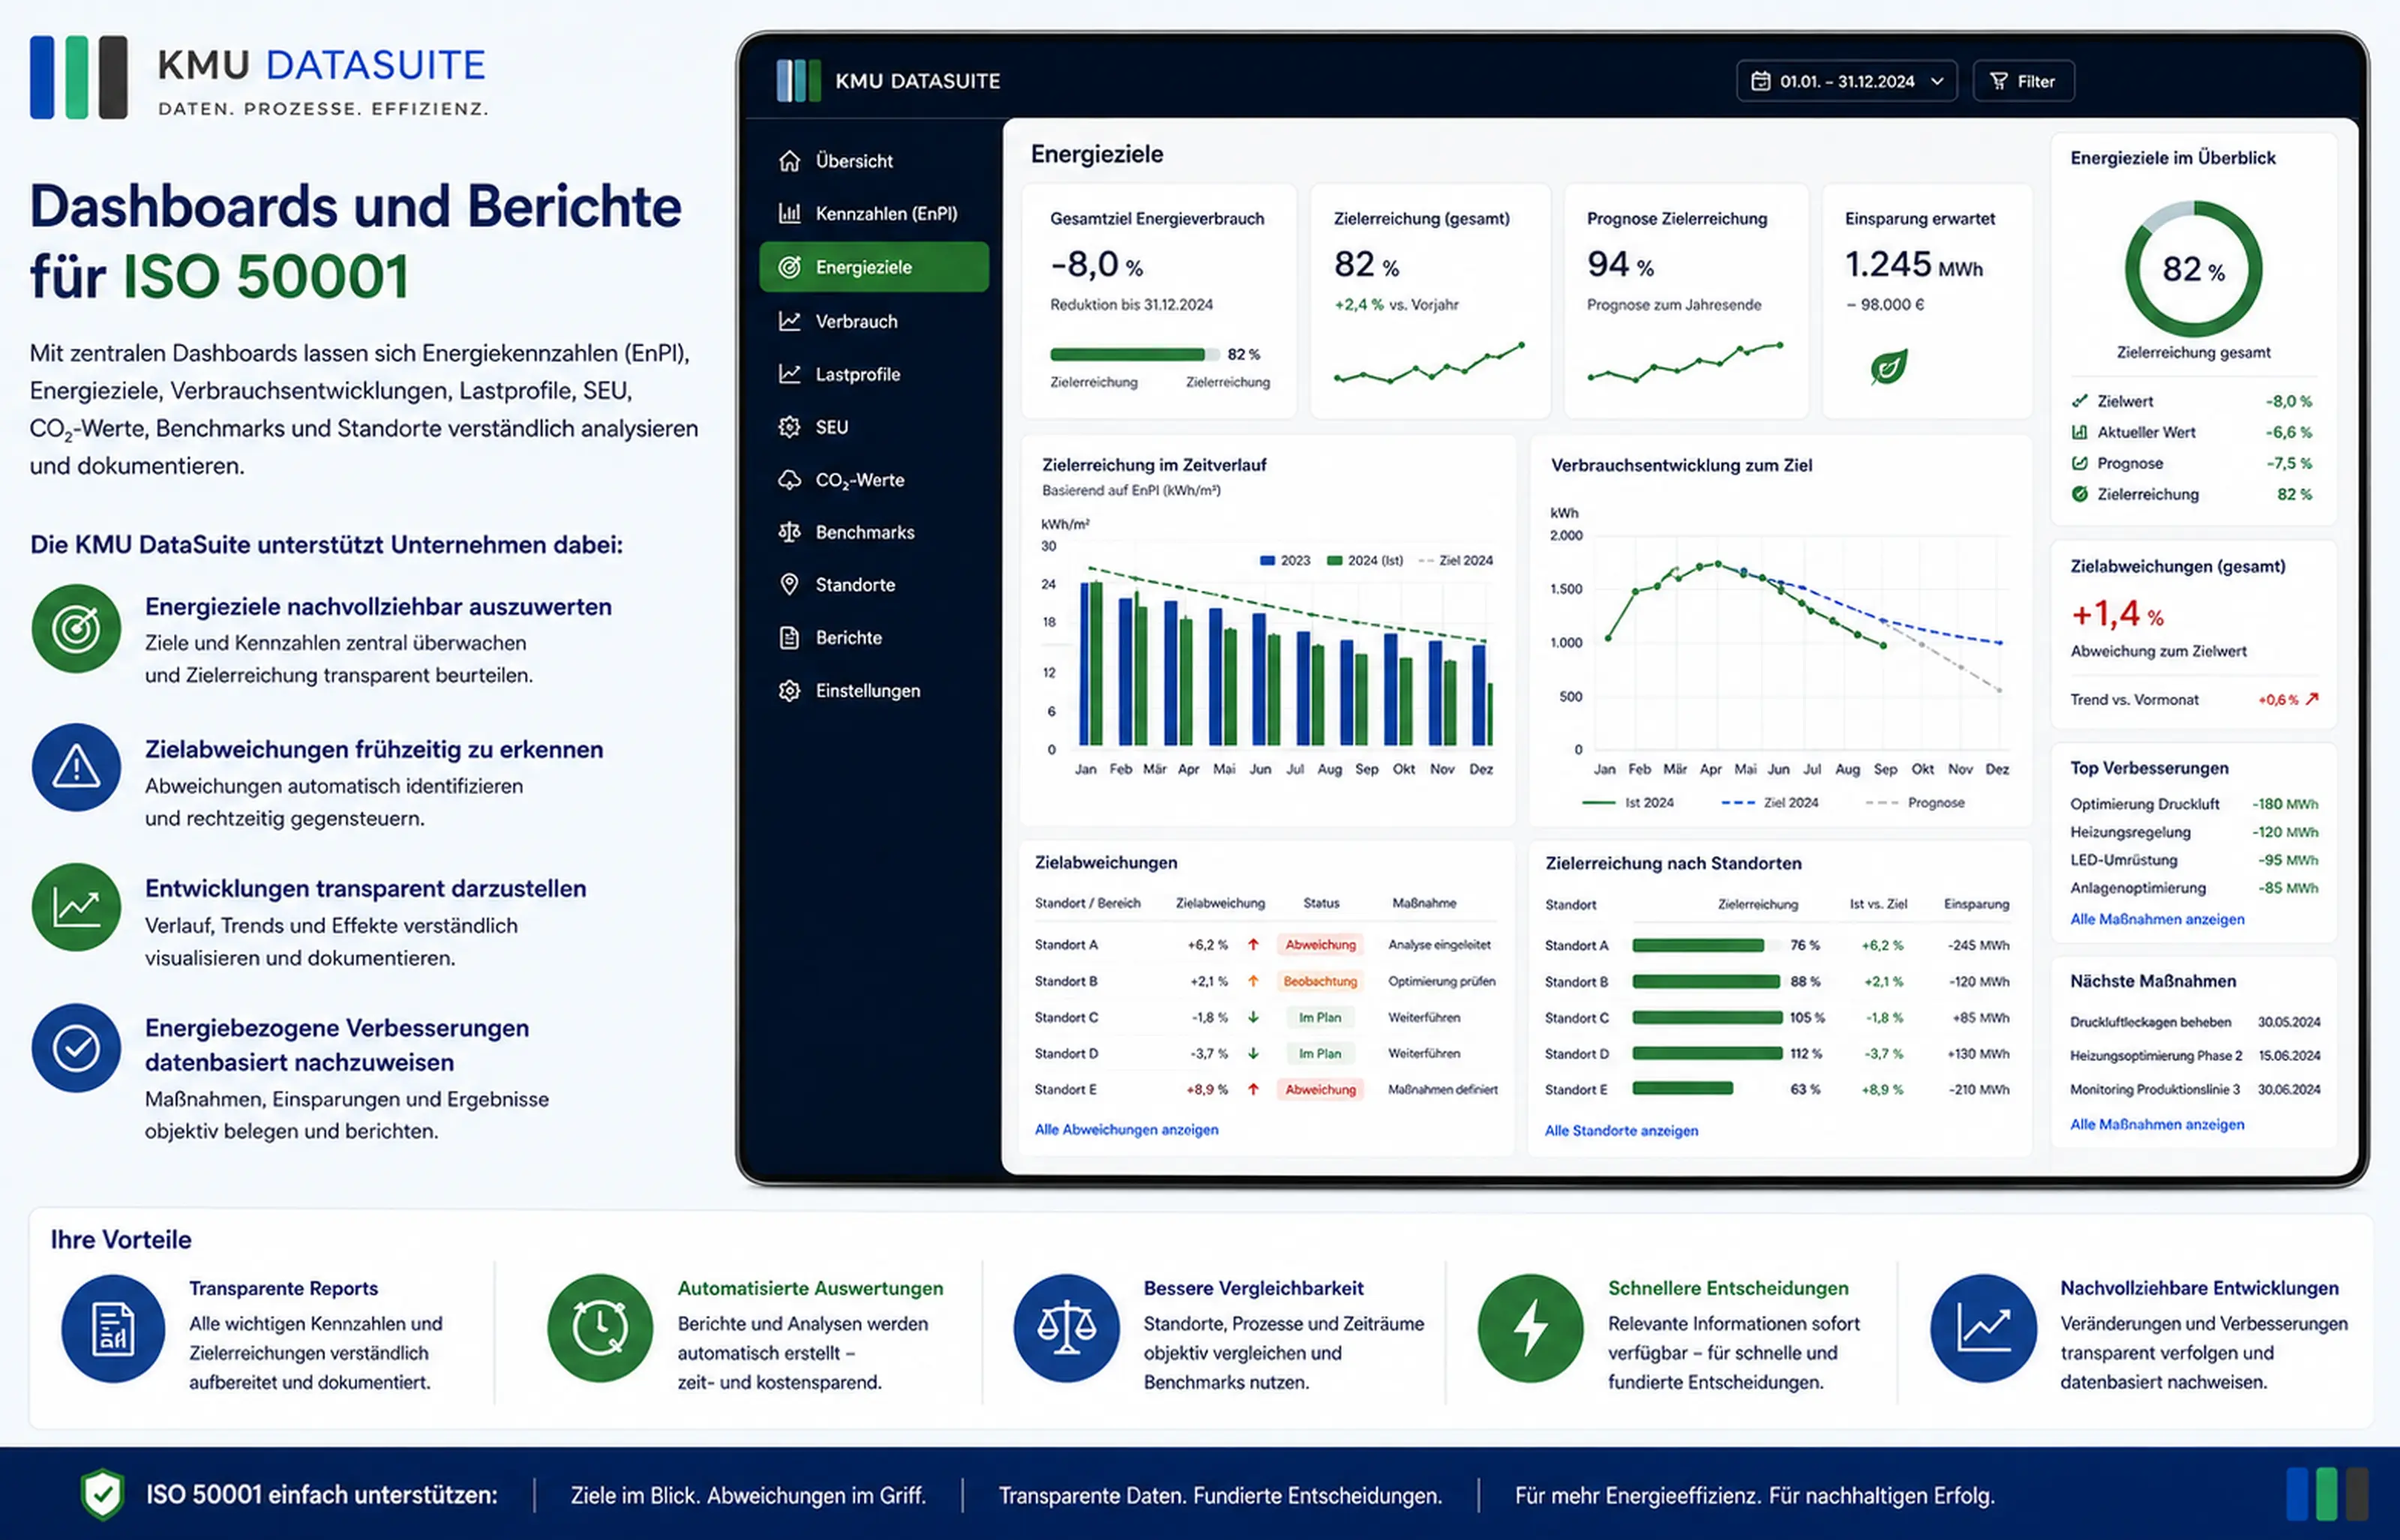The height and width of the screenshot is (1540, 2400).
Task: Select the Verbrauch menu entry
Action: tap(874, 321)
